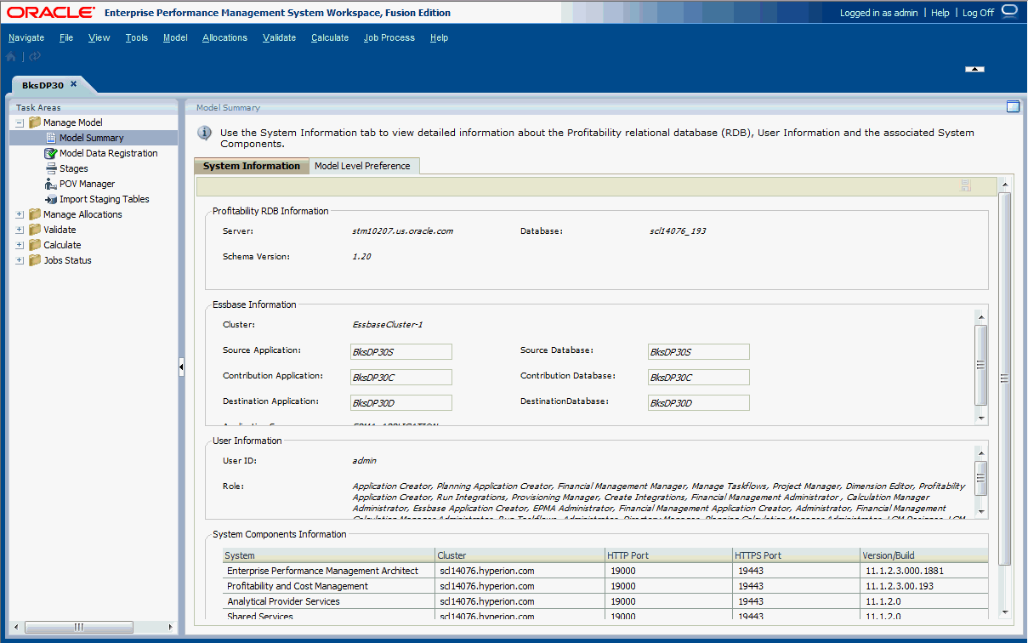Screen dimensions: 1028x643
Task: Select the Analytical Provider Services row
Action: (605, 601)
